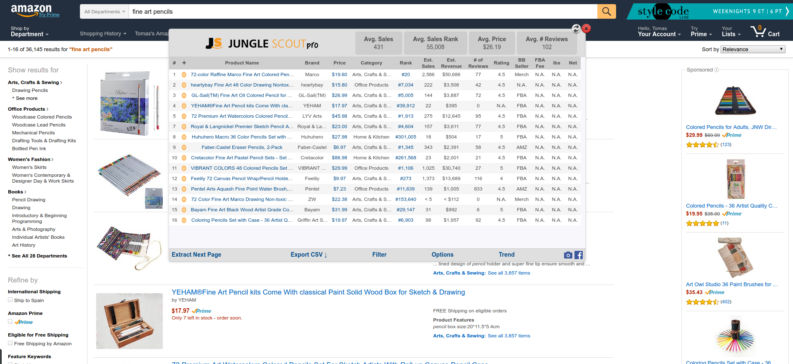793x364 pixels.
Task: Sort table by Est. Revenue column header
Action: [451, 63]
